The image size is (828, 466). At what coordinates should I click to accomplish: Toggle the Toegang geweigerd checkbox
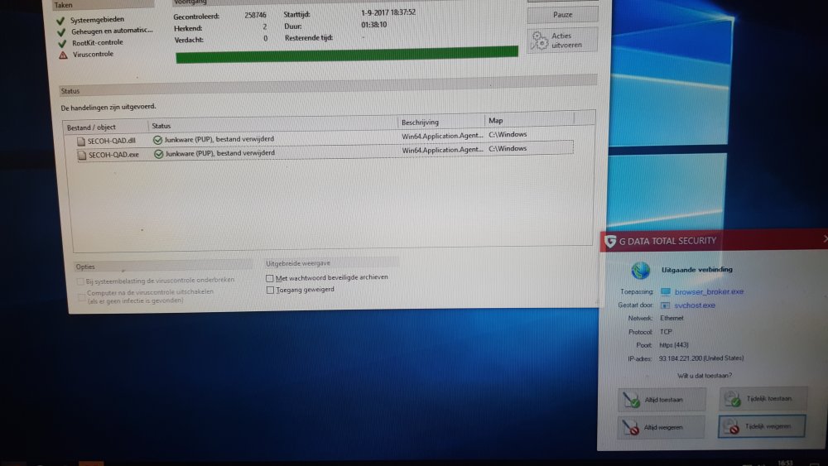[x=271, y=291]
